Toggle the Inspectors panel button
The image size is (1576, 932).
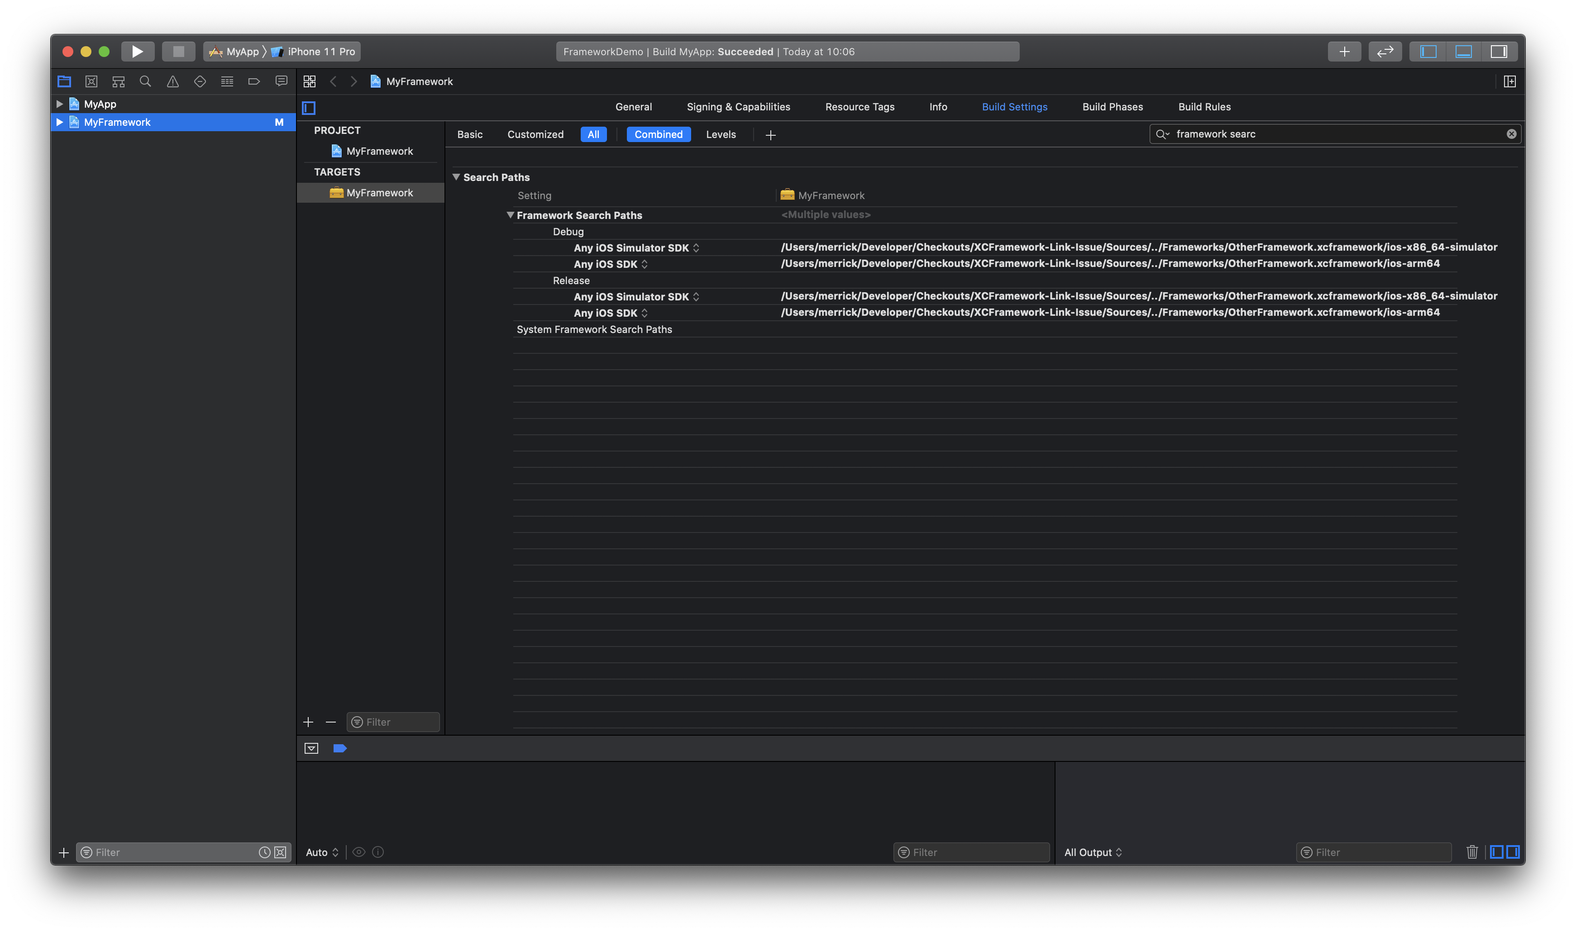(x=1499, y=52)
